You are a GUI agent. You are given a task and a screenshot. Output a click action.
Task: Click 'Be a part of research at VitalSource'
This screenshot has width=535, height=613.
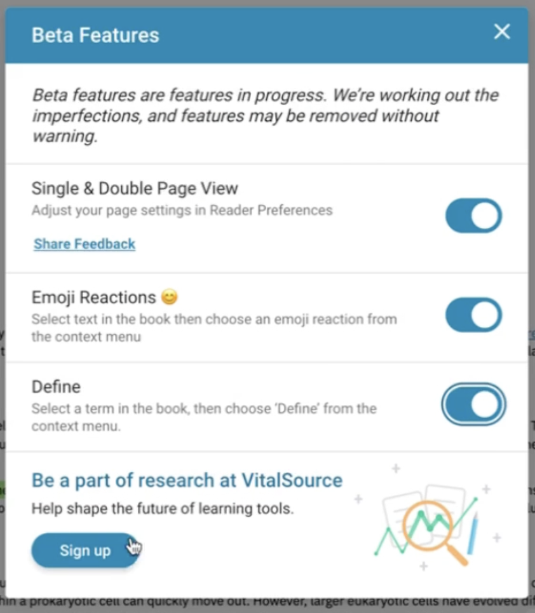tap(187, 480)
